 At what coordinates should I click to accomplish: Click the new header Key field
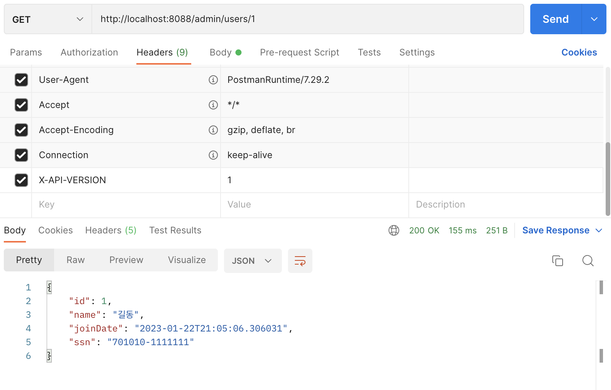coord(126,205)
